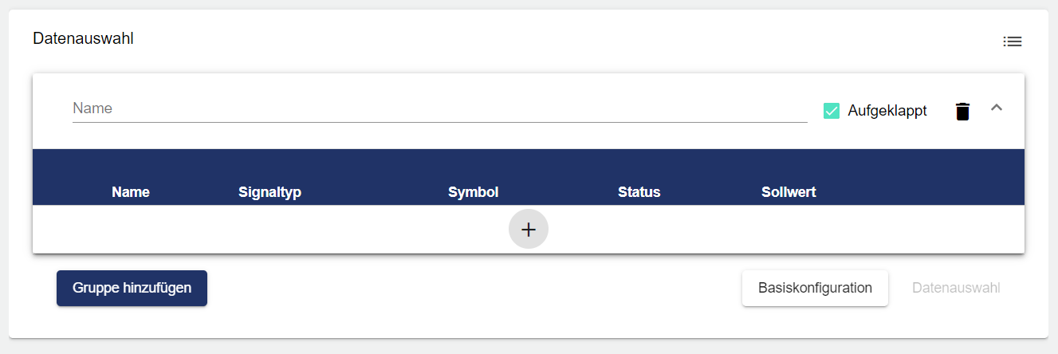Click the empty space between trash icon and chevron
This screenshot has height=354, width=1058.
tap(980, 112)
